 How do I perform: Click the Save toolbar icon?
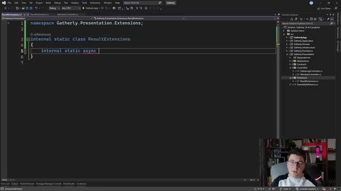tap(27, 8)
